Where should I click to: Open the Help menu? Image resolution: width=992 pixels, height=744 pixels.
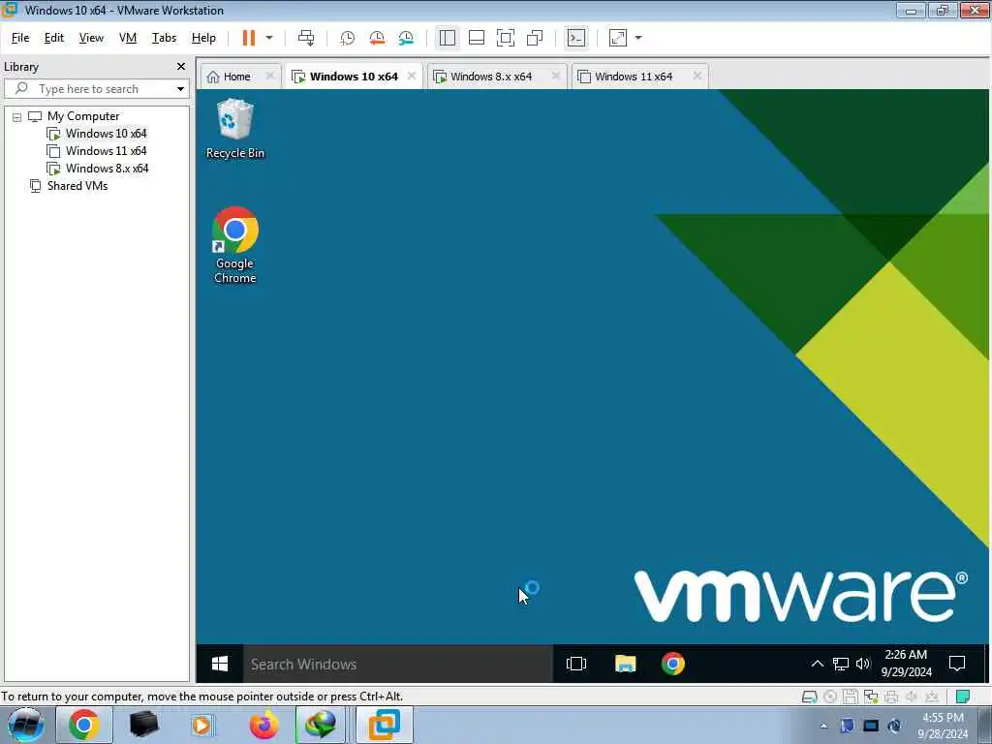pos(203,38)
